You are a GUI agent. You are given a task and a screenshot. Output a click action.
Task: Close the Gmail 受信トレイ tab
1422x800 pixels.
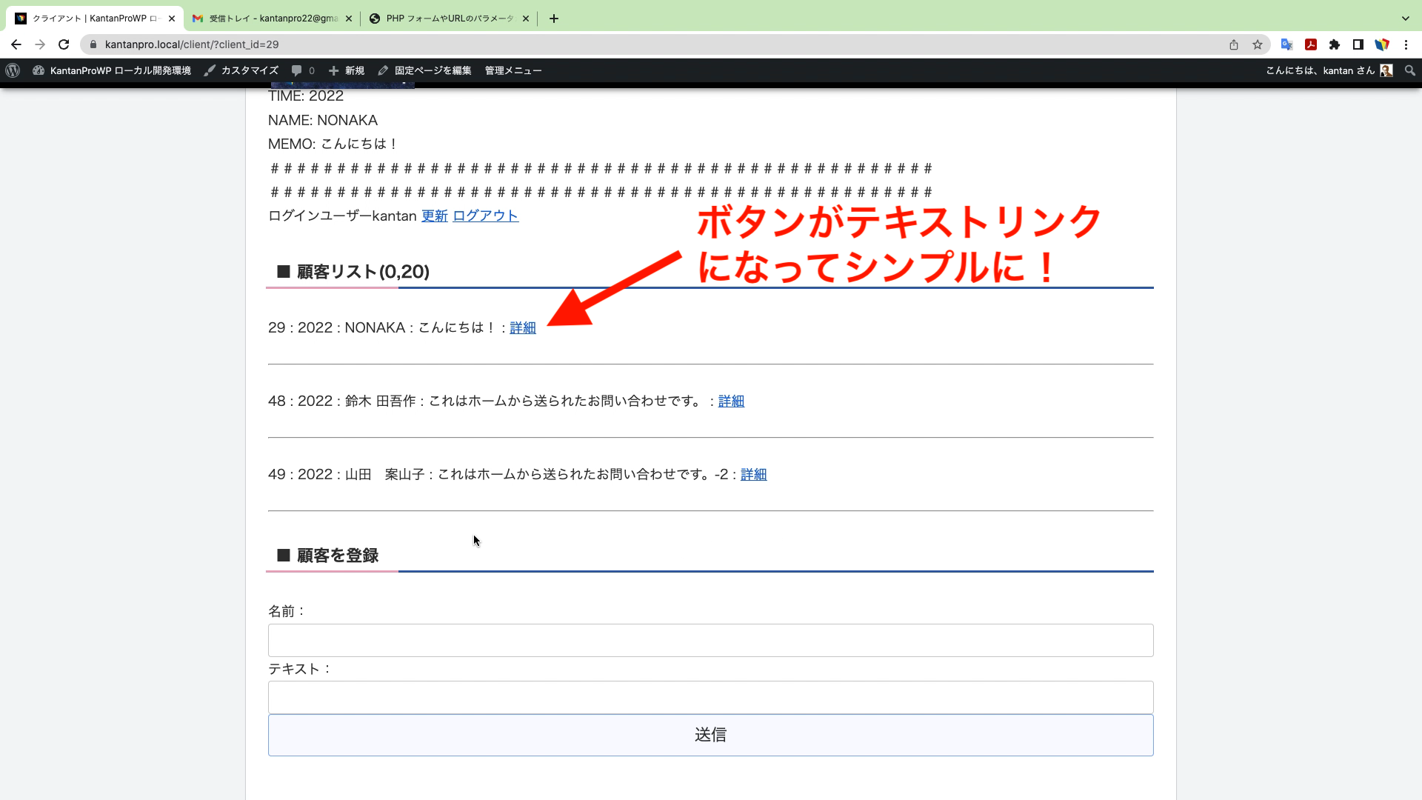click(x=349, y=19)
